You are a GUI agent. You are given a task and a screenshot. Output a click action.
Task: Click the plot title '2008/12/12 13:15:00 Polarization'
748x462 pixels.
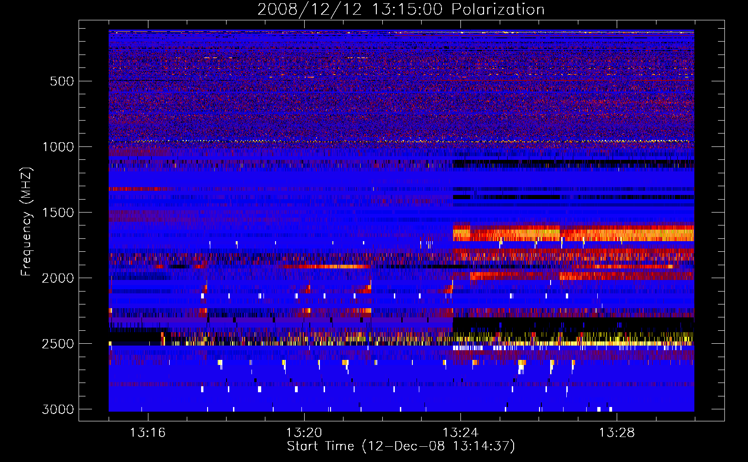pyautogui.click(x=401, y=9)
